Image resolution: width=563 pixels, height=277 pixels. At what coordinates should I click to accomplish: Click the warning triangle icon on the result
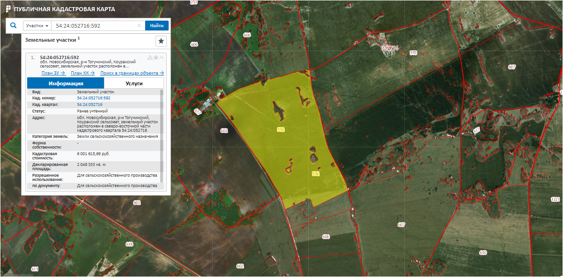click(150, 57)
